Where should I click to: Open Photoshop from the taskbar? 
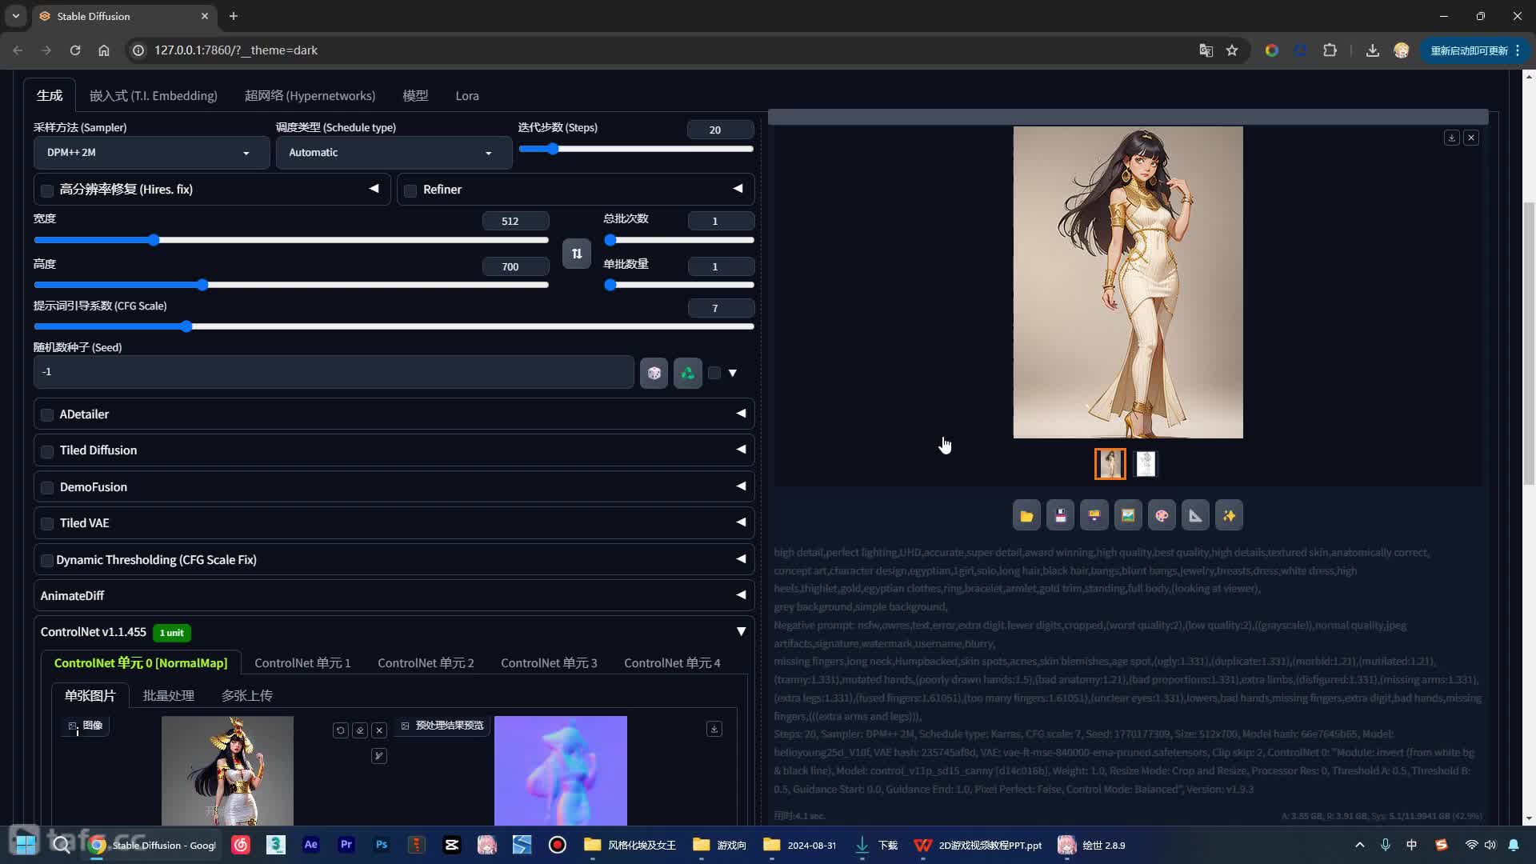pos(382,845)
